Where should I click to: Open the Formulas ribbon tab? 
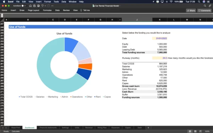(x=47, y=10)
